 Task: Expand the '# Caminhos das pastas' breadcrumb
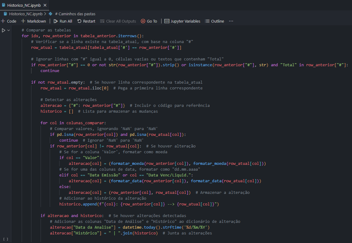75,14
